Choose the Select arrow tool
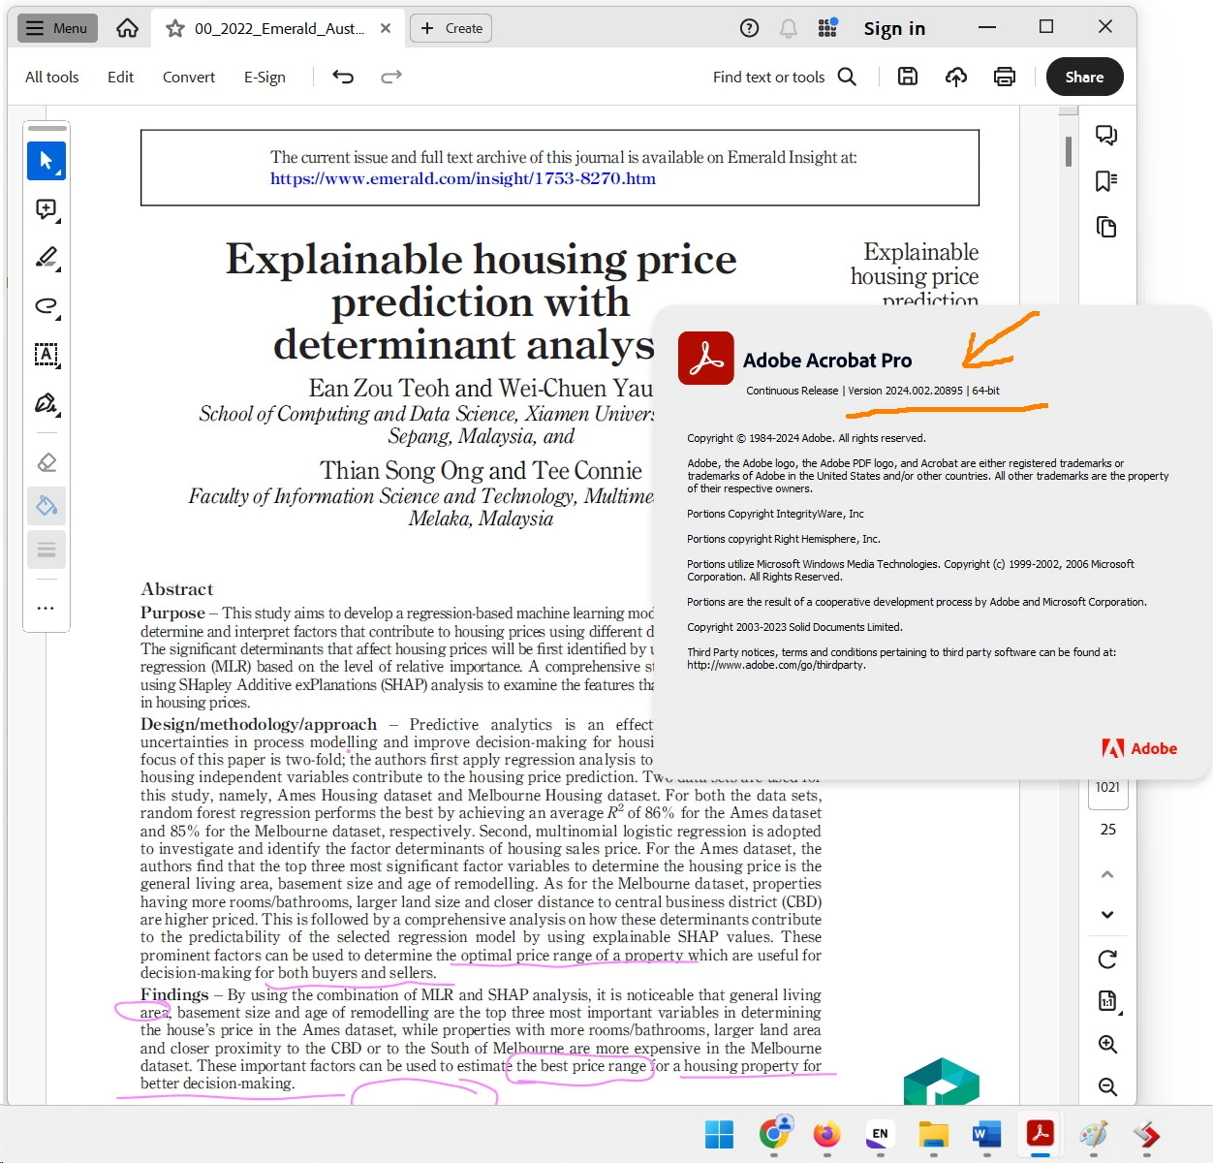The image size is (1213, 1163). tap(47, 161)
